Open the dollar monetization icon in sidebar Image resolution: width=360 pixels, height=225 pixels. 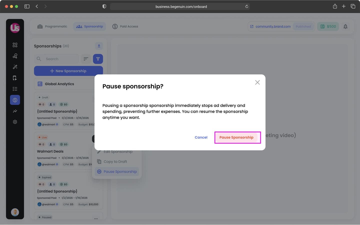(x=15, y=100)
